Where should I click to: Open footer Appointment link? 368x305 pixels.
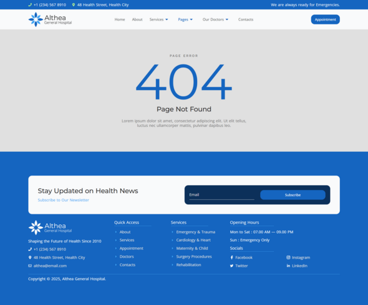(132, 248)
